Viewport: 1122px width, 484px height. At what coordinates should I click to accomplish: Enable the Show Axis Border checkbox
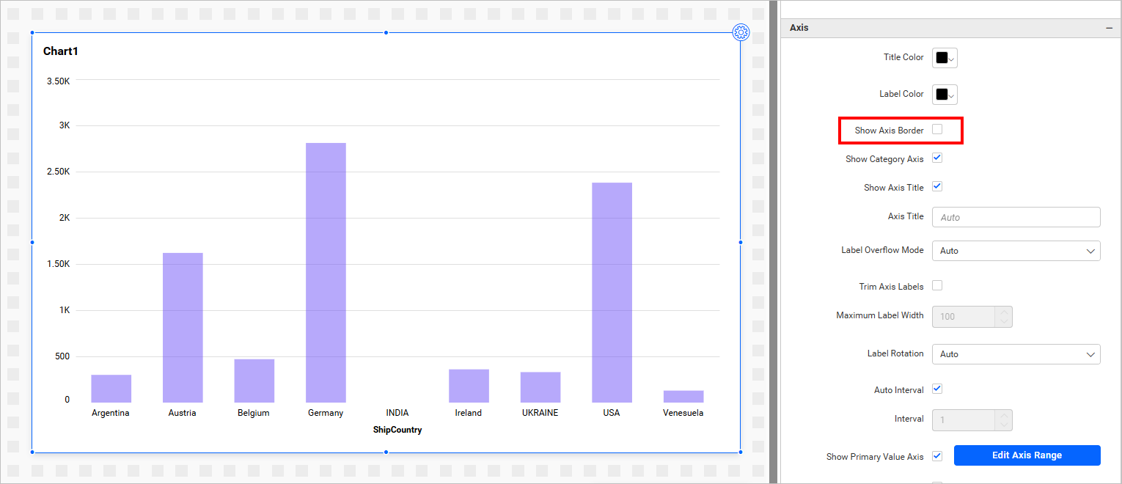pos(937,130)
